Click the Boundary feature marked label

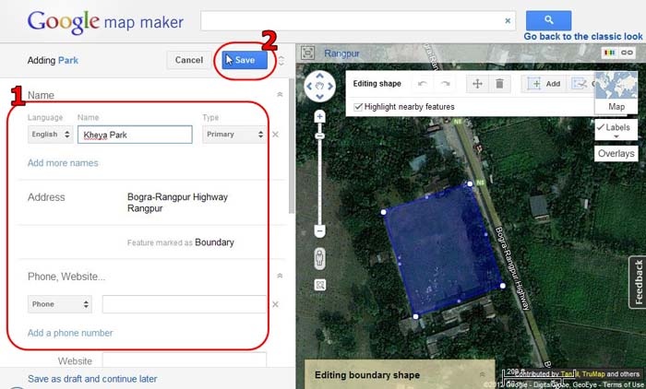214,242
